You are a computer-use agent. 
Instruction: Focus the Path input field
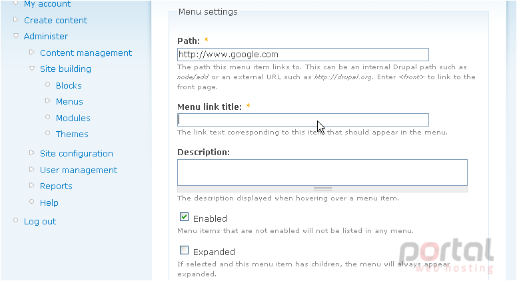[x=303, y=55]
